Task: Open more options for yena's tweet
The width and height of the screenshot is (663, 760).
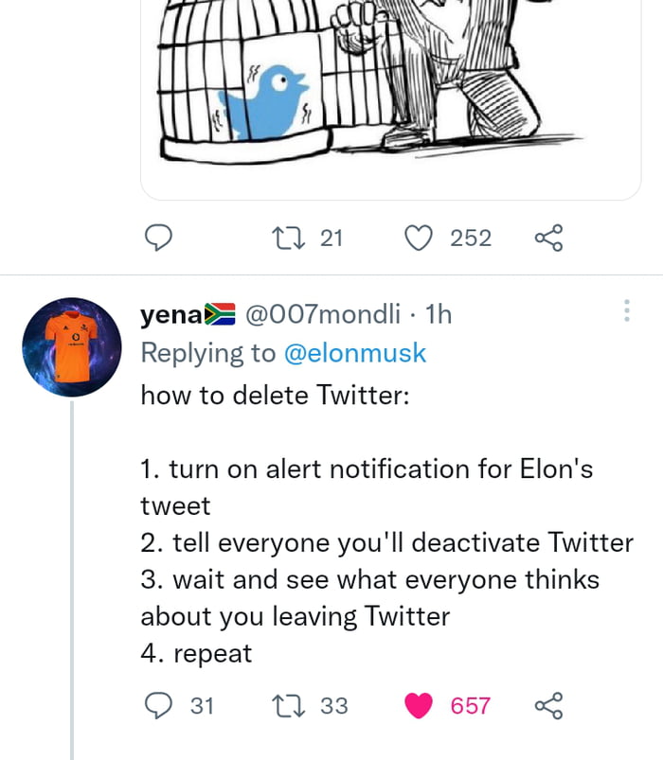Action: pyautogui.click(x=625, y=312)
